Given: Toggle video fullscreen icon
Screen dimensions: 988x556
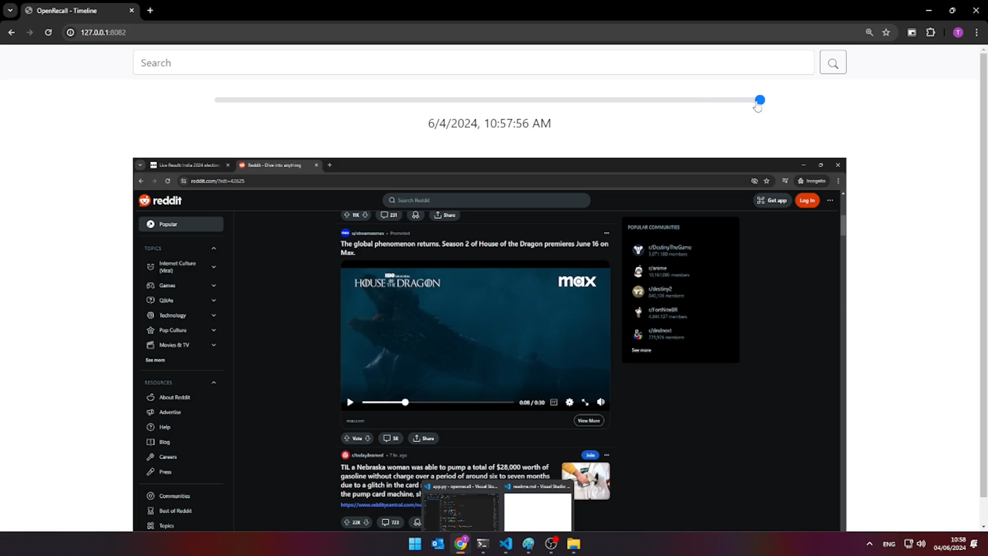Looking at the screenshot, I should (585, 403).
